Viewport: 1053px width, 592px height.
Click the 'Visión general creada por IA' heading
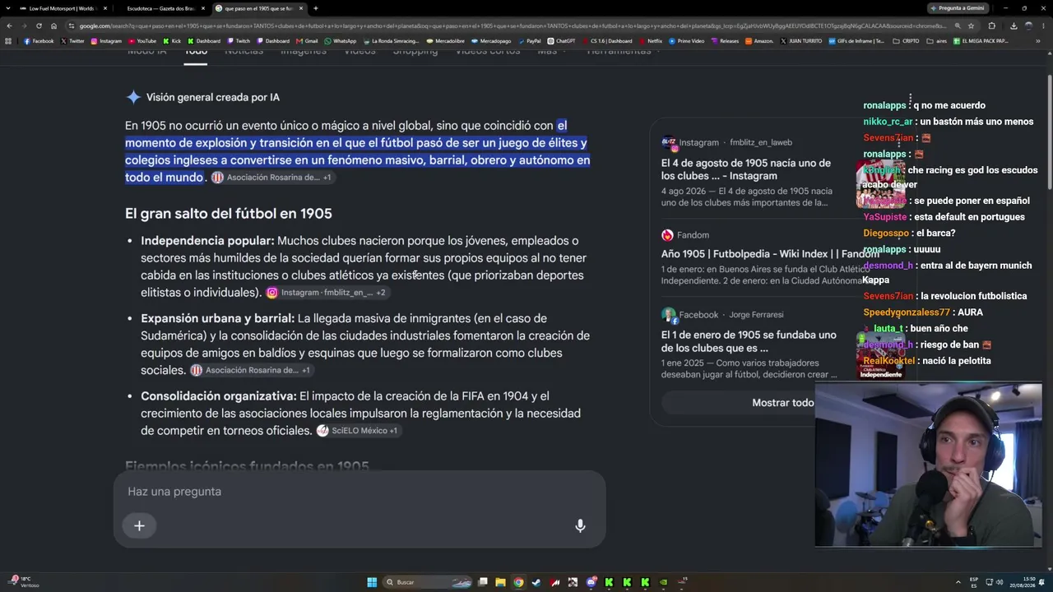(213, 98)
